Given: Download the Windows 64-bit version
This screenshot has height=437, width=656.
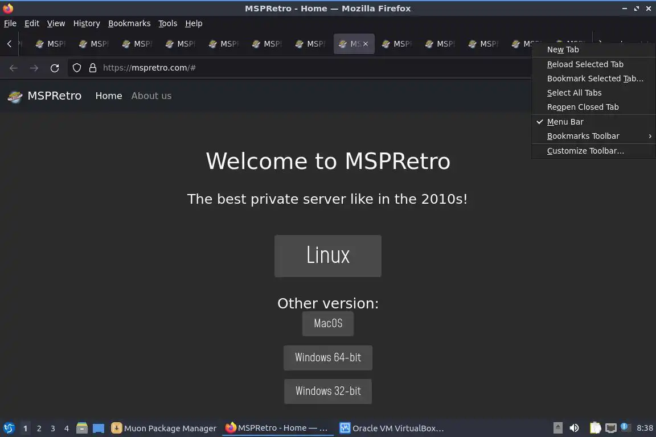Looking at the screenshot, I should pyautogui.click(x=328, y=357).
